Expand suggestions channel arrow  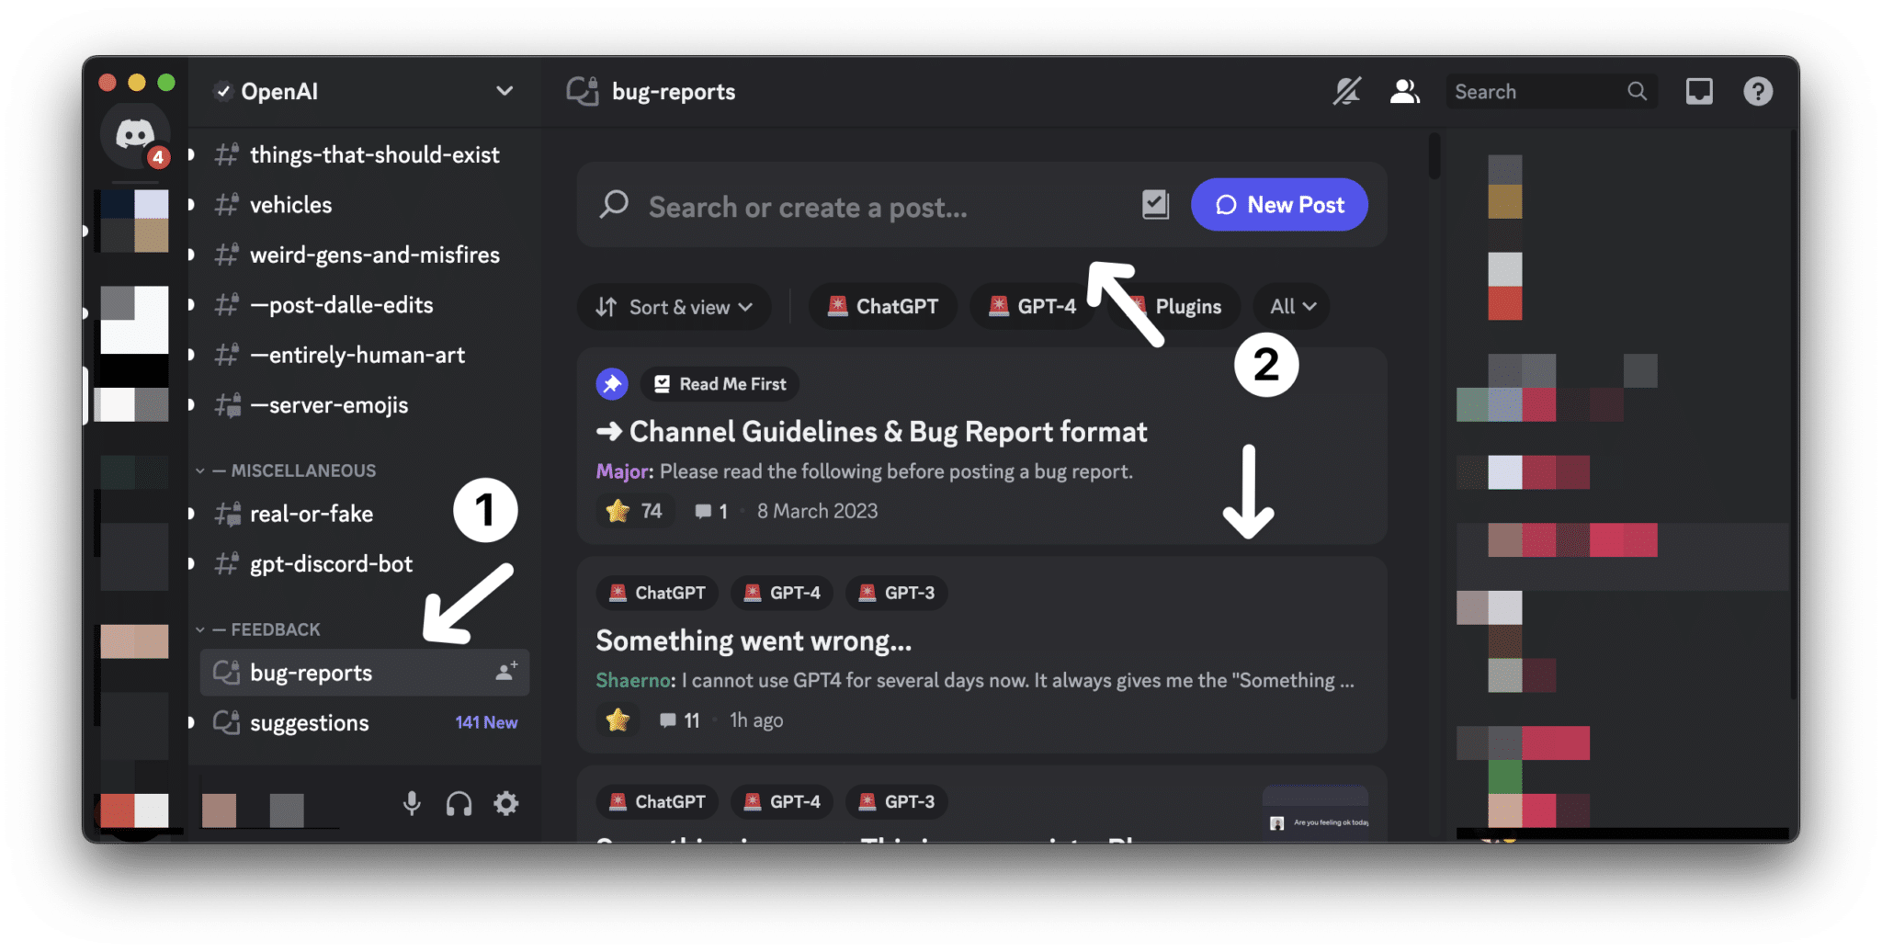[x=191, y=722]
